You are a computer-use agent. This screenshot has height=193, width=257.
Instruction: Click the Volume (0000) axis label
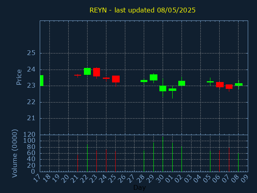point(15,153)
